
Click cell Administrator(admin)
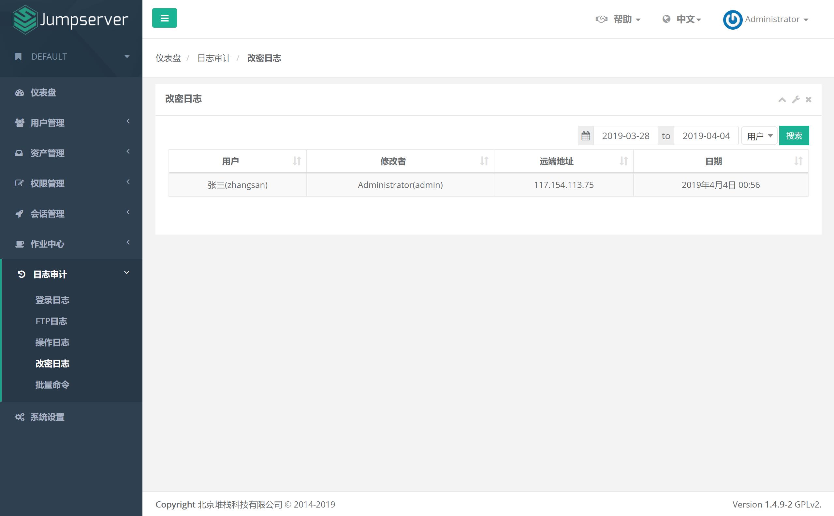(x=400, y=185)
